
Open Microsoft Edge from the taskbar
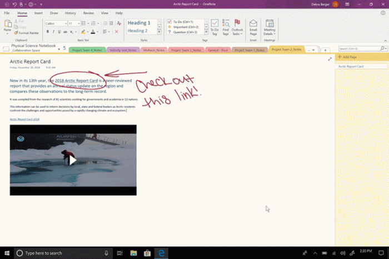(x=162, y=253)
